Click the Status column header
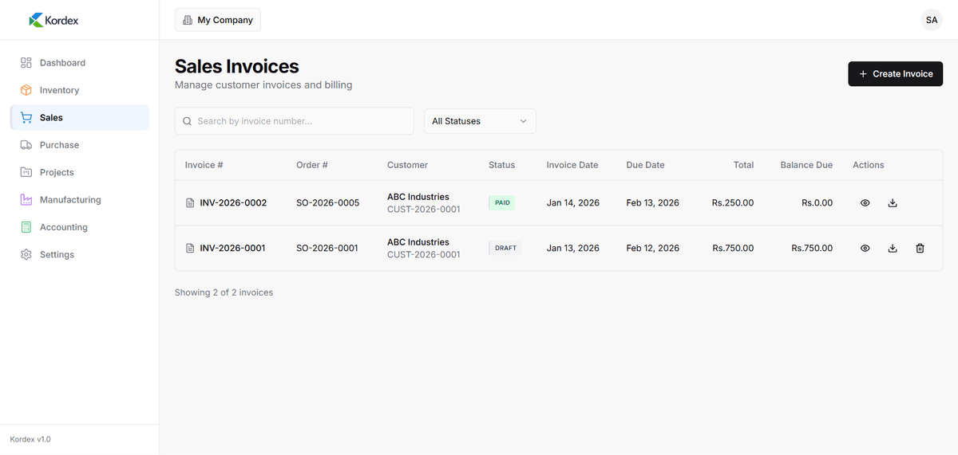 (501, 165)
